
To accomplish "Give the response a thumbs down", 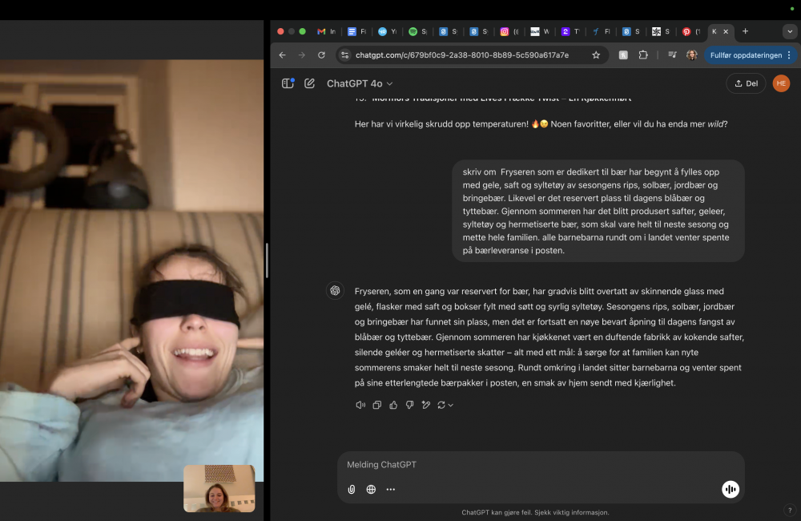I will point(409,405).
